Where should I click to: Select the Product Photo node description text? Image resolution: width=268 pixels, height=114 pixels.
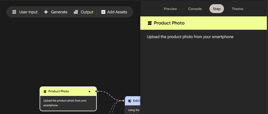coord(65,103)
